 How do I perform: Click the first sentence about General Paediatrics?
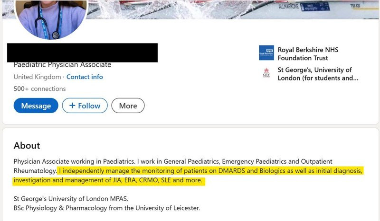point(173,161)
